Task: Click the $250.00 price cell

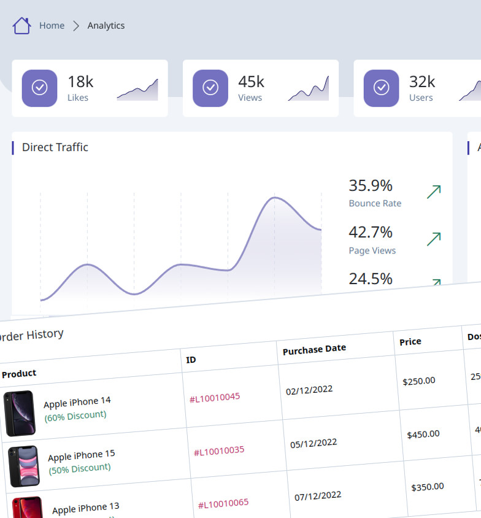Action: pos(419,381)
